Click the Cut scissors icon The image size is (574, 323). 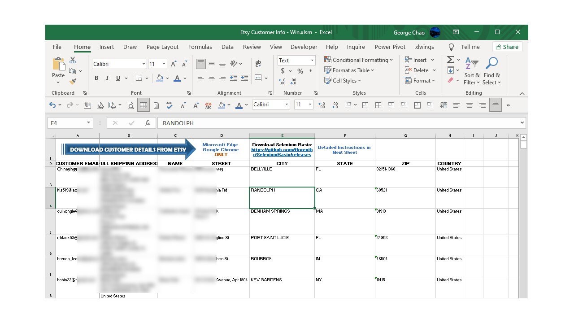73,60
